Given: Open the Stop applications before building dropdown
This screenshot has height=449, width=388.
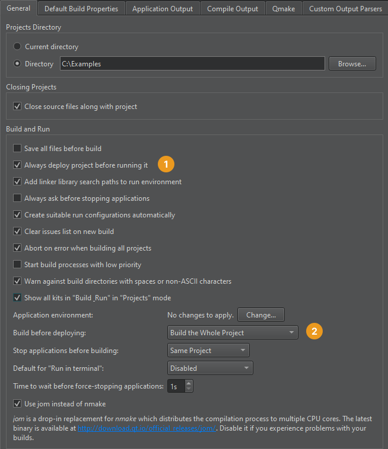Looking at the screenshot, I should (x=208, y=351).
